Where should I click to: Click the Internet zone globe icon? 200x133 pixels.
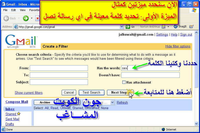pyautogui.click(x=163, y=129)
